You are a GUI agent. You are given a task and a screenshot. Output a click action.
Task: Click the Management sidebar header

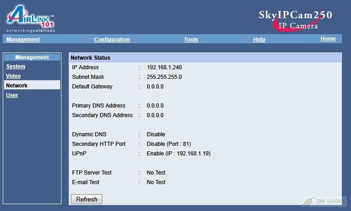tap(32, 57)
